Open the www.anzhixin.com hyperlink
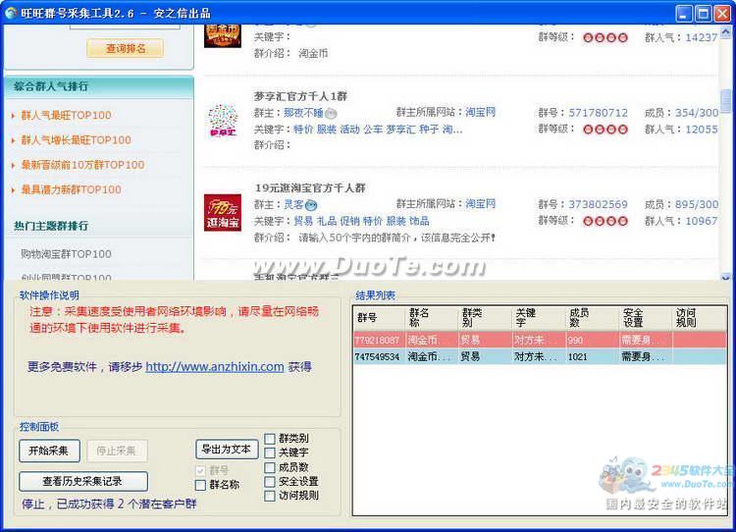 point(215,366)
